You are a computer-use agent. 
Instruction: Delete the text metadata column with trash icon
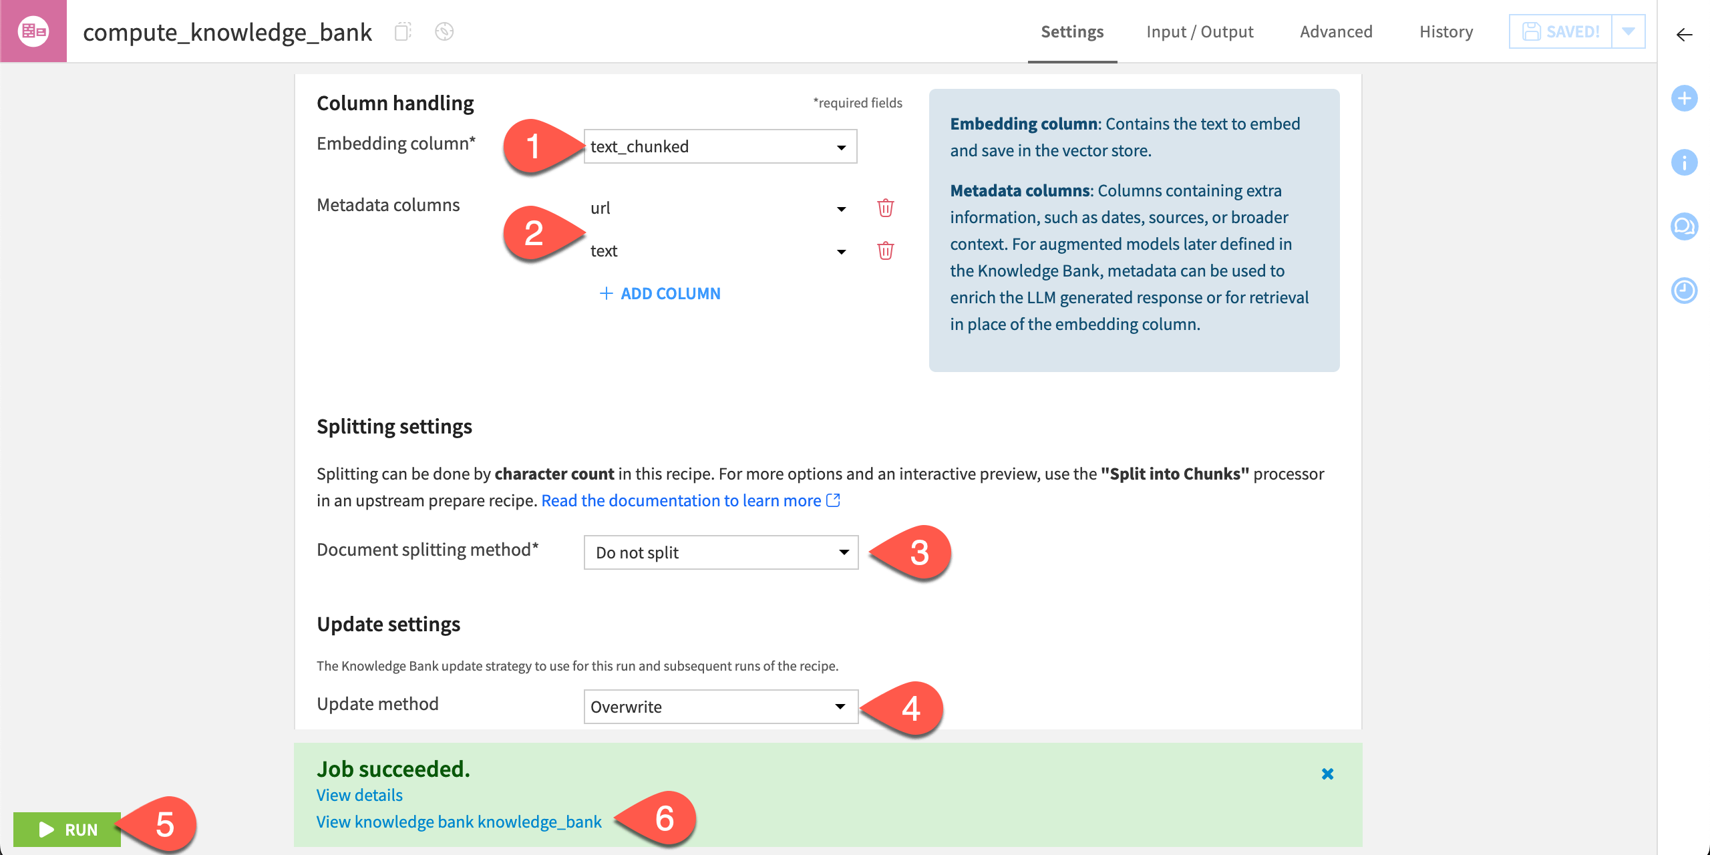point(885,251)
